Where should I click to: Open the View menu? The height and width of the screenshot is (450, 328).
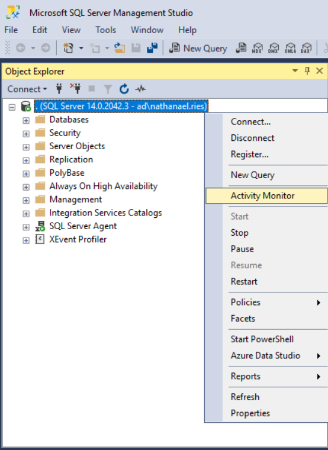click(x=71, y=30)
